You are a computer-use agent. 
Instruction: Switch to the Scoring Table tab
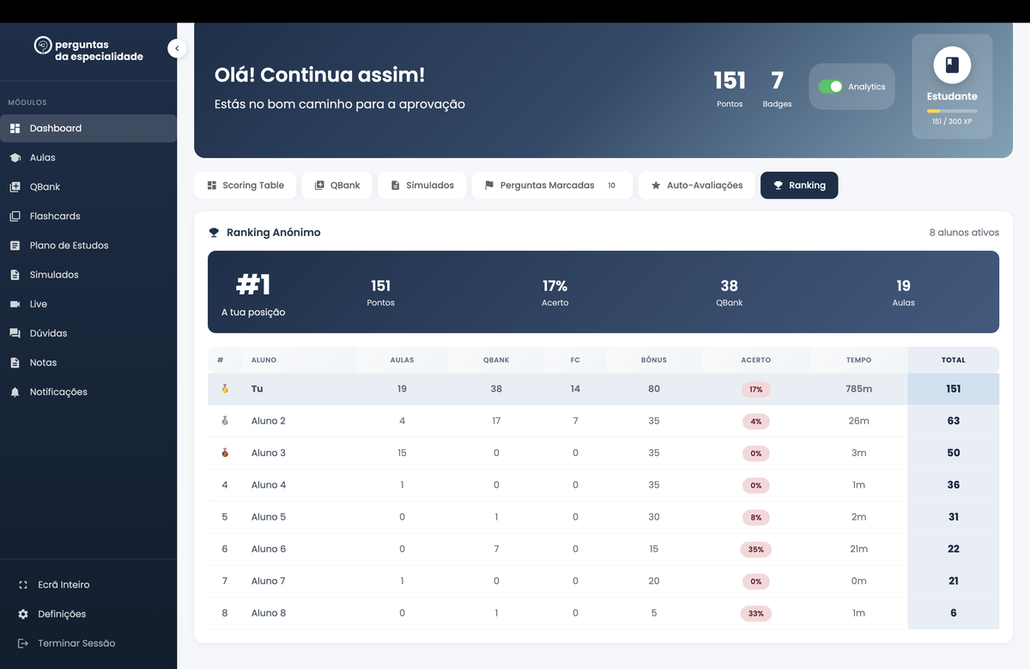[x=245, y=185]
